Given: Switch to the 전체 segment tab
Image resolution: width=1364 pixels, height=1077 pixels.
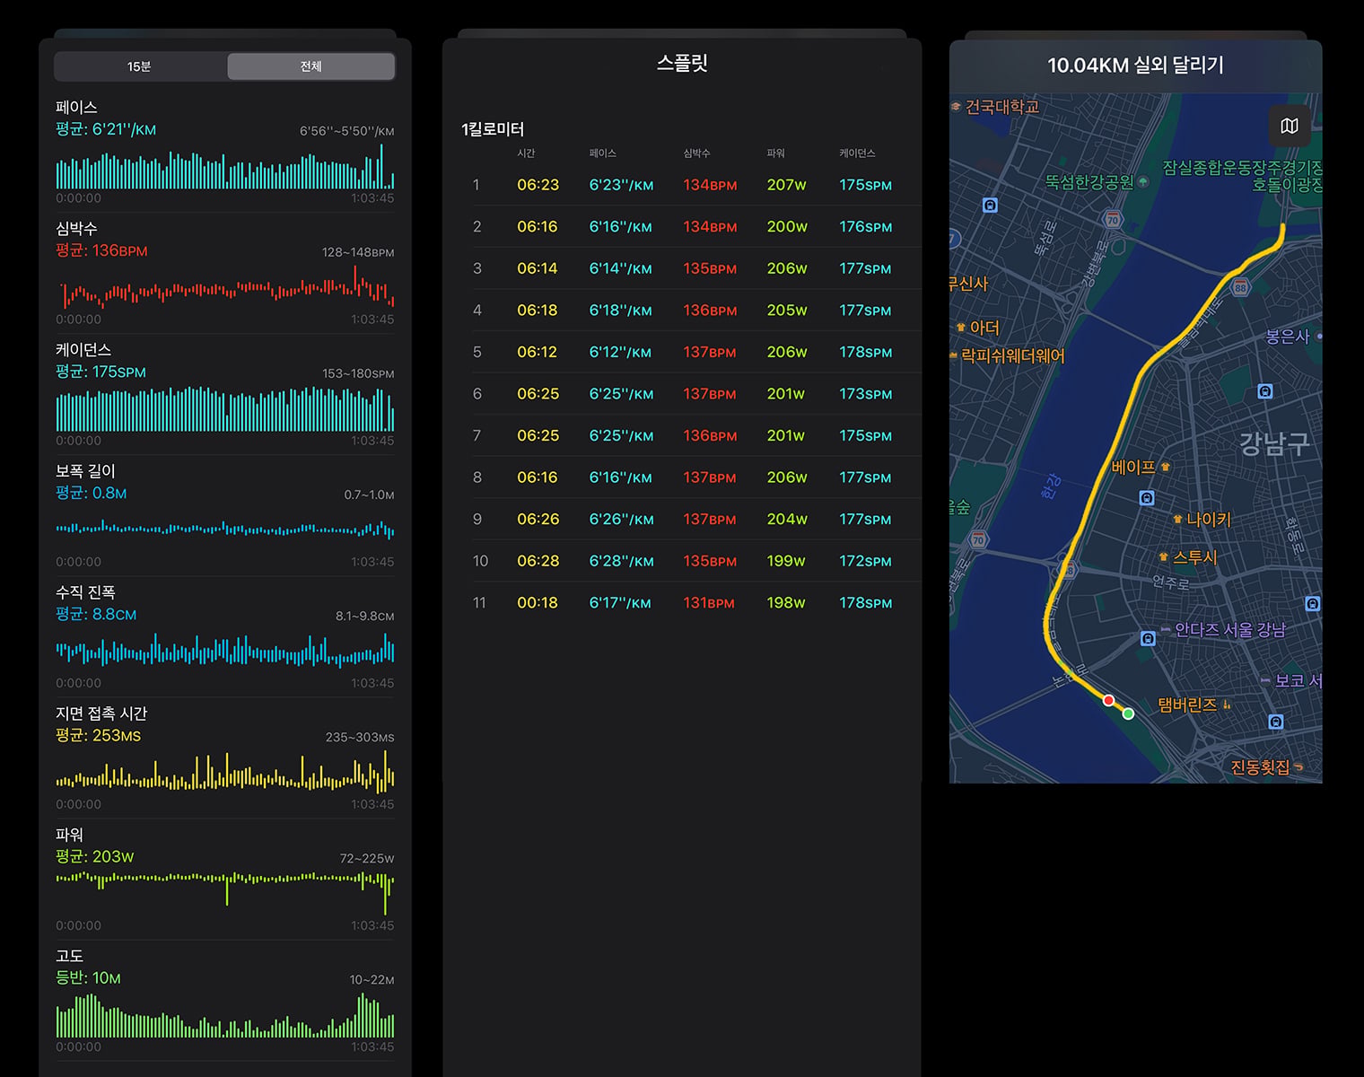Looking at the screenshot, I should [x=310, y=66].
